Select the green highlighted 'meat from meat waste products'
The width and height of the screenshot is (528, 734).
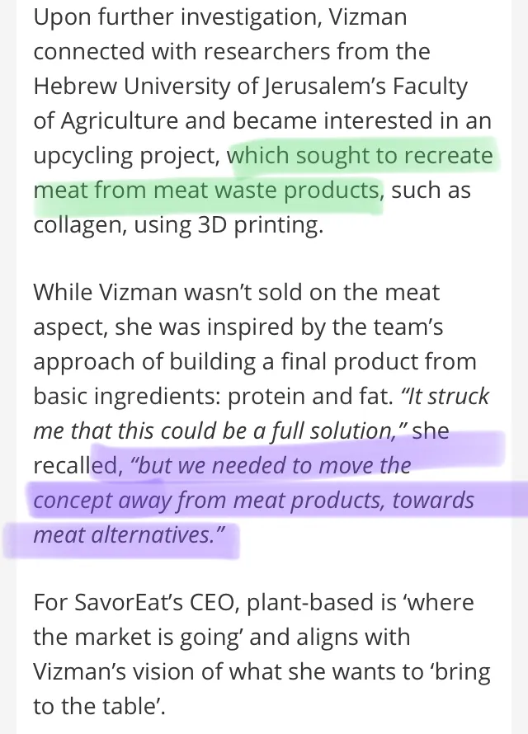point(206,190)
